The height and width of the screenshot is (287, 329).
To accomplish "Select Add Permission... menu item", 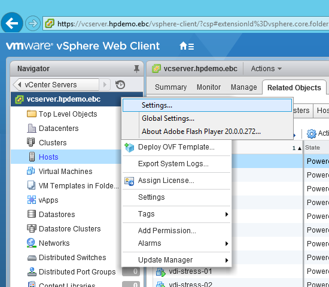I will coord(176,231).
